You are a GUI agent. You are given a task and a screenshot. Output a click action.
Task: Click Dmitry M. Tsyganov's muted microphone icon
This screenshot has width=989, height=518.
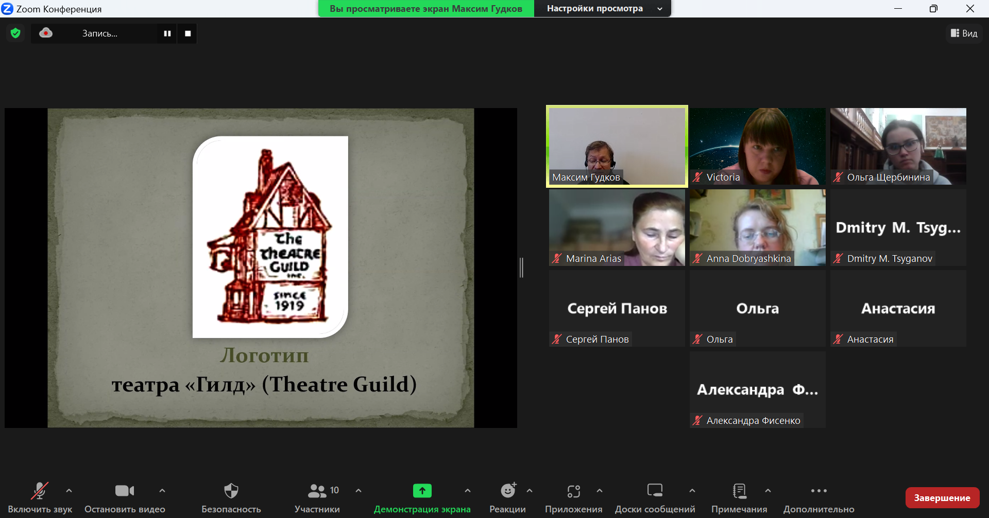[x=838, y=258]
